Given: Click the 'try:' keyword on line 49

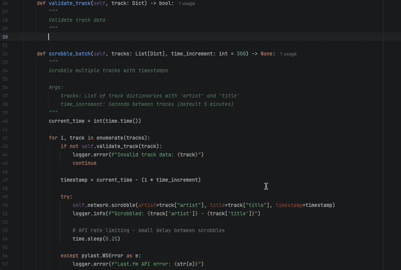Looking at the screenshot, I should 67,197.
